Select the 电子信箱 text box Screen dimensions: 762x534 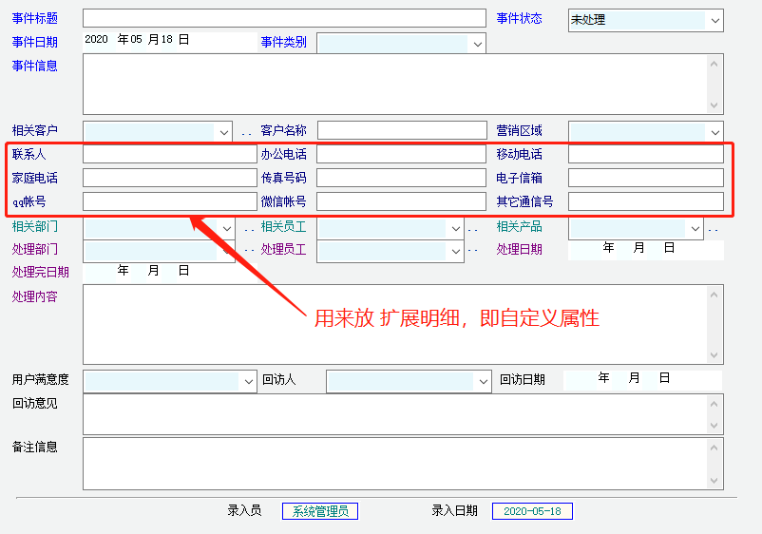tap(645, 178)
